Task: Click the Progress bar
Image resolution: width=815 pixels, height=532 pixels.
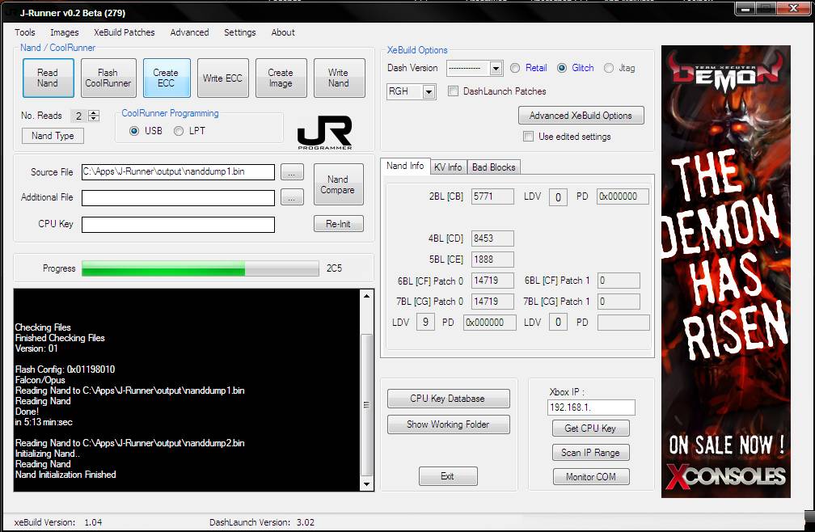Action: 201,268
